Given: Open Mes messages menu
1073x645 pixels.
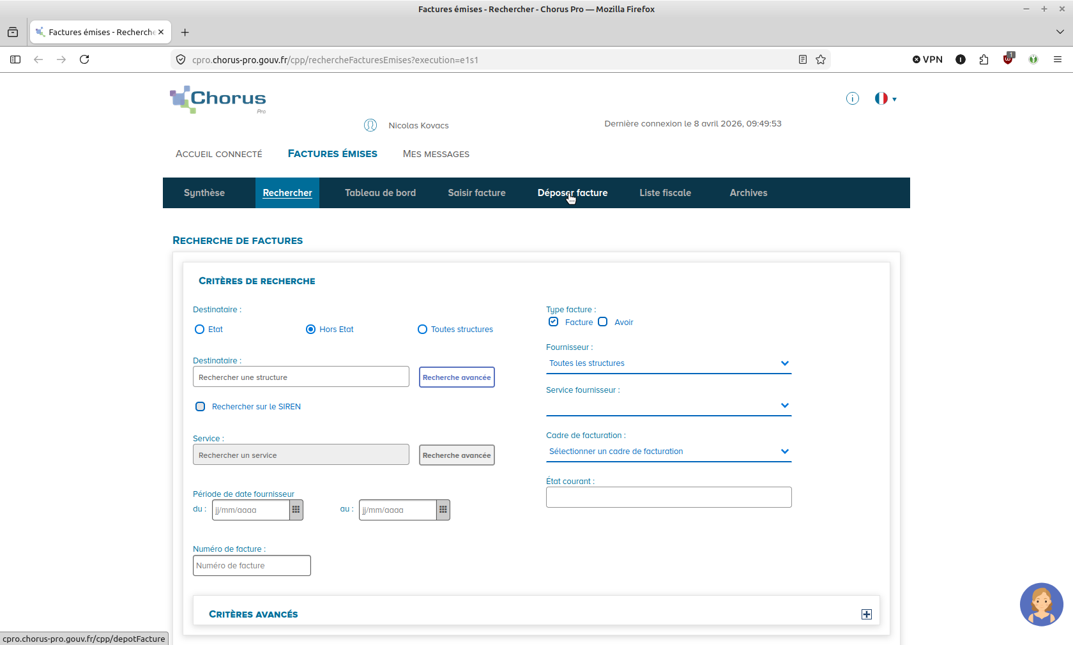Looking at the screenshot, I should coord(436,154).
